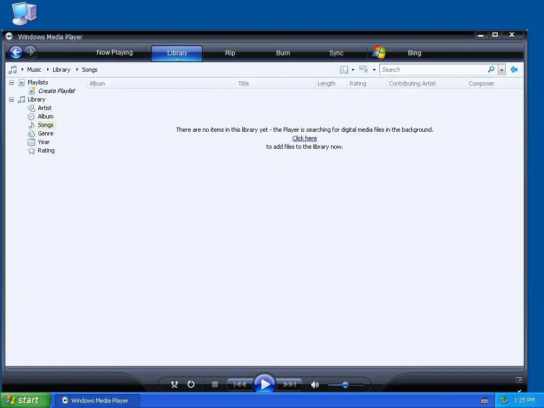Click Library in the breadcrumb
Viewport: 544px width, 408px height.
[62, 70]
